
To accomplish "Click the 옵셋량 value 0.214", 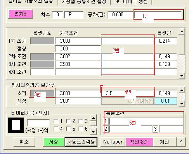I will tap(166, 41).
